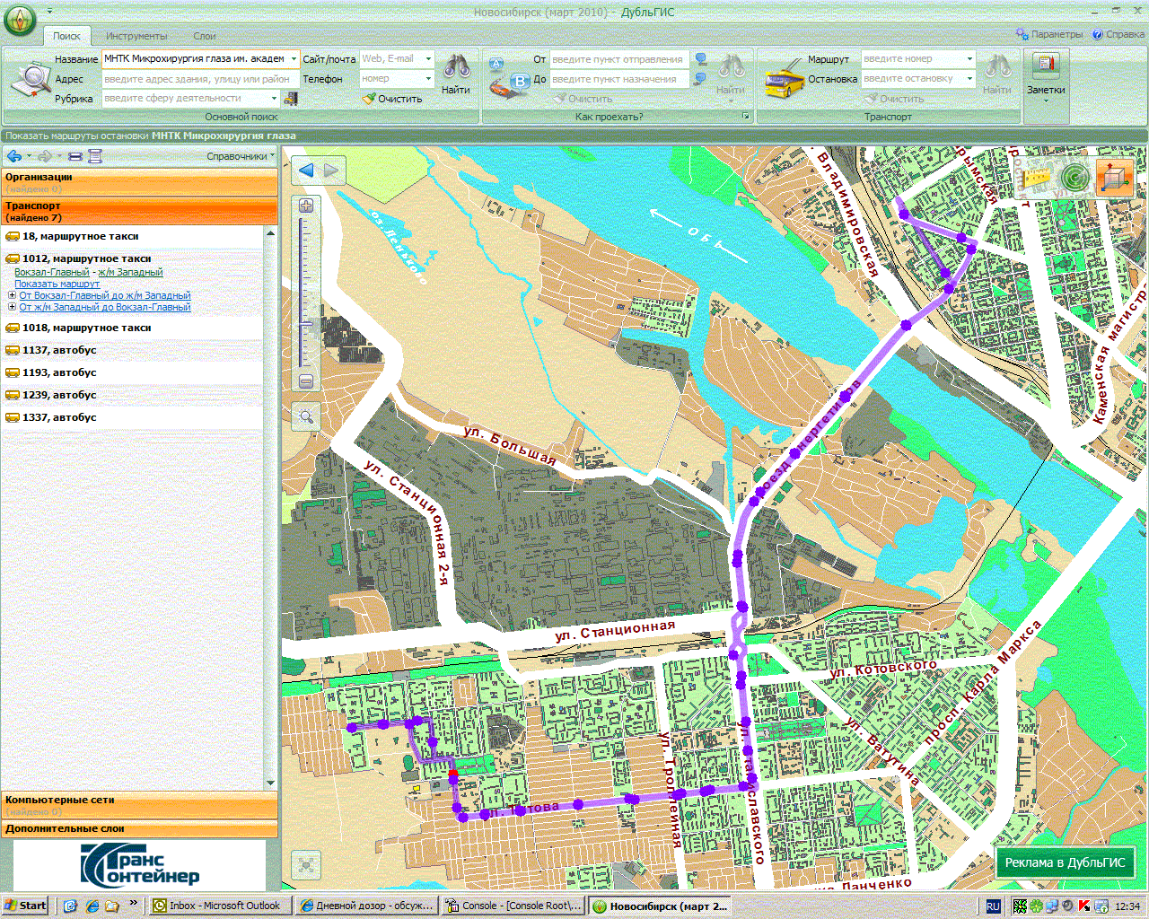
Task: Go to previous map view with blue arrow
Action: point(306,171)
